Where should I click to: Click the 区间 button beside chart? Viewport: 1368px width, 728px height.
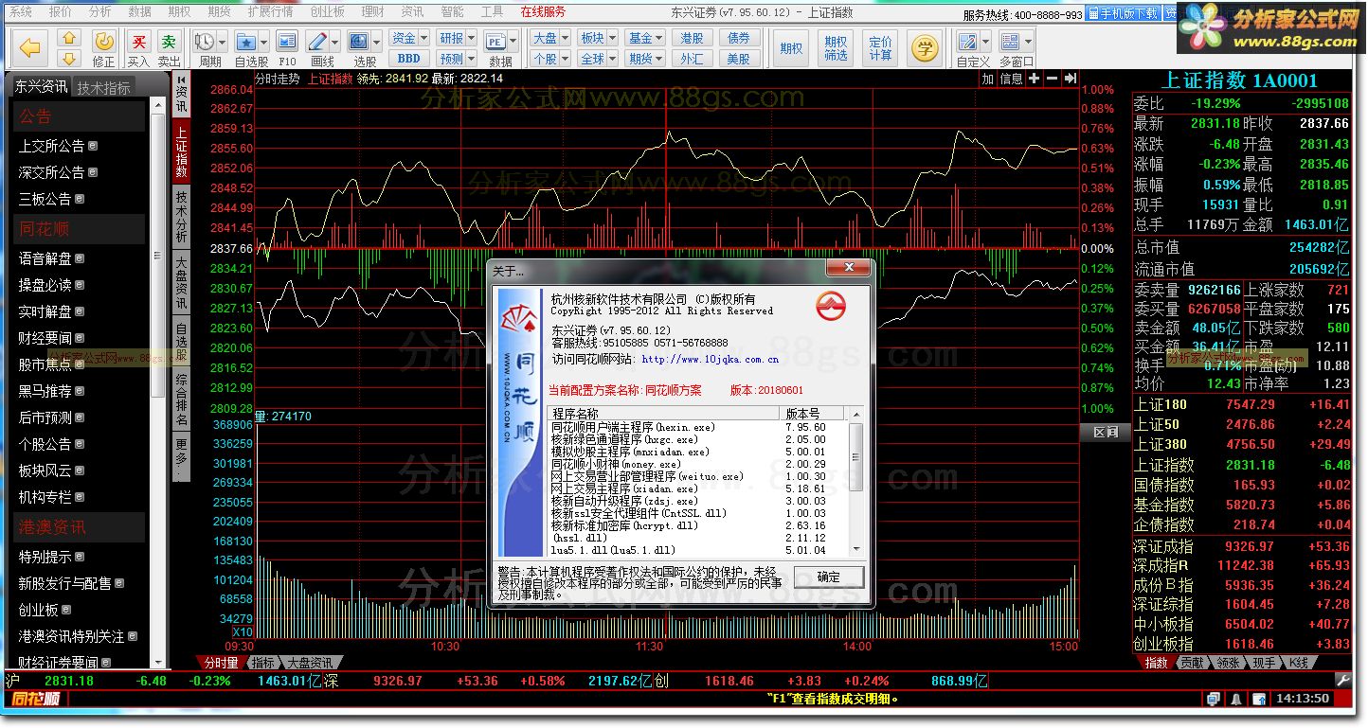point(1105,432)
